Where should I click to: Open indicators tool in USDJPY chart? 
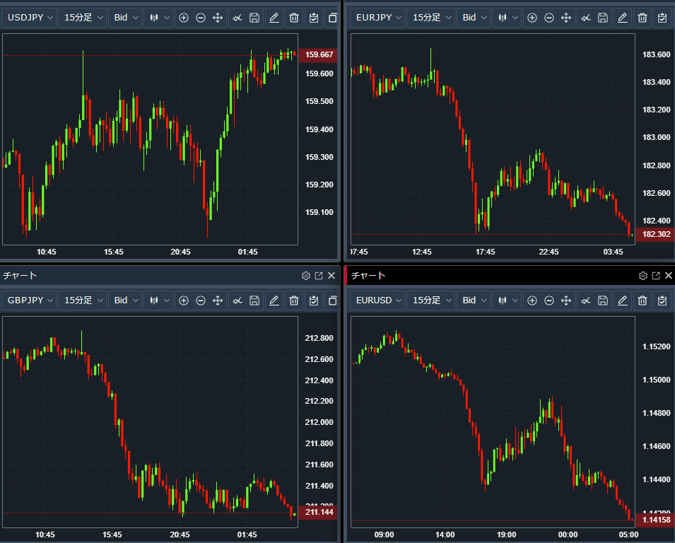coord(237,18)
